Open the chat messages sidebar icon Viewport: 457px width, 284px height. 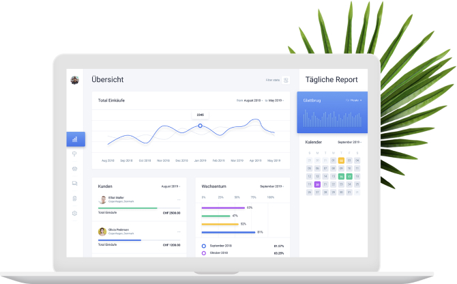75,184
